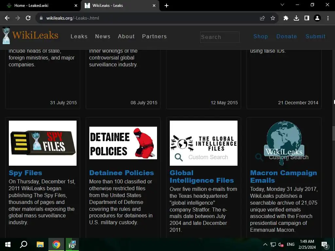Open the taskbar clock and date
Image resolution: width=335 pixels, height=251 pixels.
(307, 244)
